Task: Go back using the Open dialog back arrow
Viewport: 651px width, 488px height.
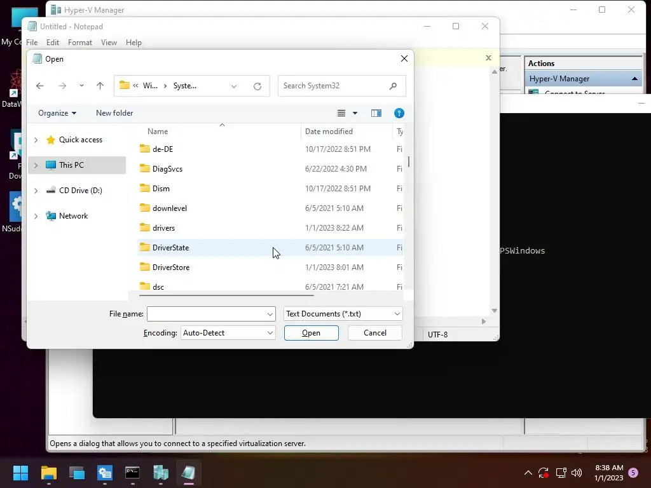Action: [40, 86]
